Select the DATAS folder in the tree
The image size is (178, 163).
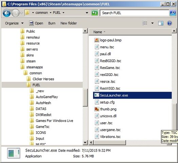(x=38, y=109)
